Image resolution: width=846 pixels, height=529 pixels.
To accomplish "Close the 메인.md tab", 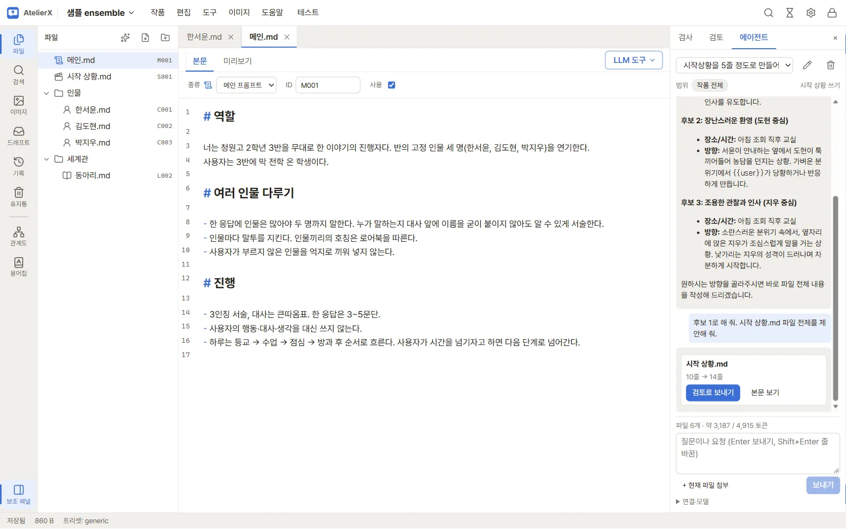I will (x=287, y=37).
